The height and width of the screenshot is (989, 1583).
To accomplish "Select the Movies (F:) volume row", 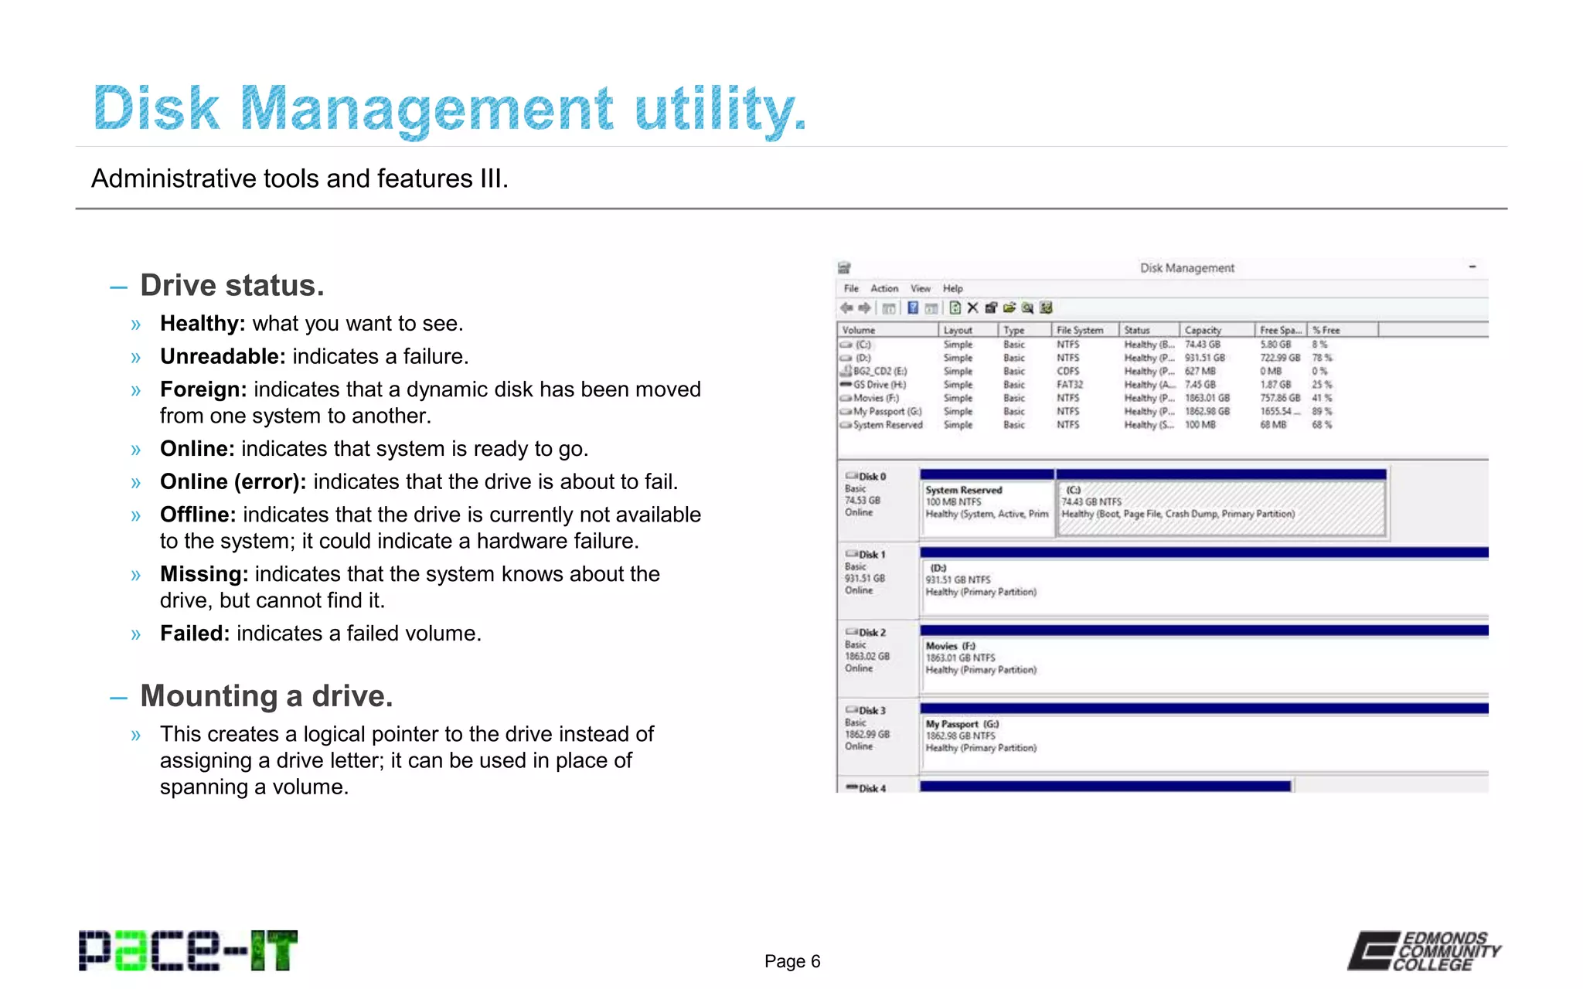I will pyautogui.click(x=876, y=398).
